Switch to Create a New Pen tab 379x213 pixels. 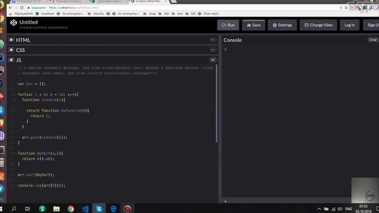pyautogui.click(x=149, y=1)
